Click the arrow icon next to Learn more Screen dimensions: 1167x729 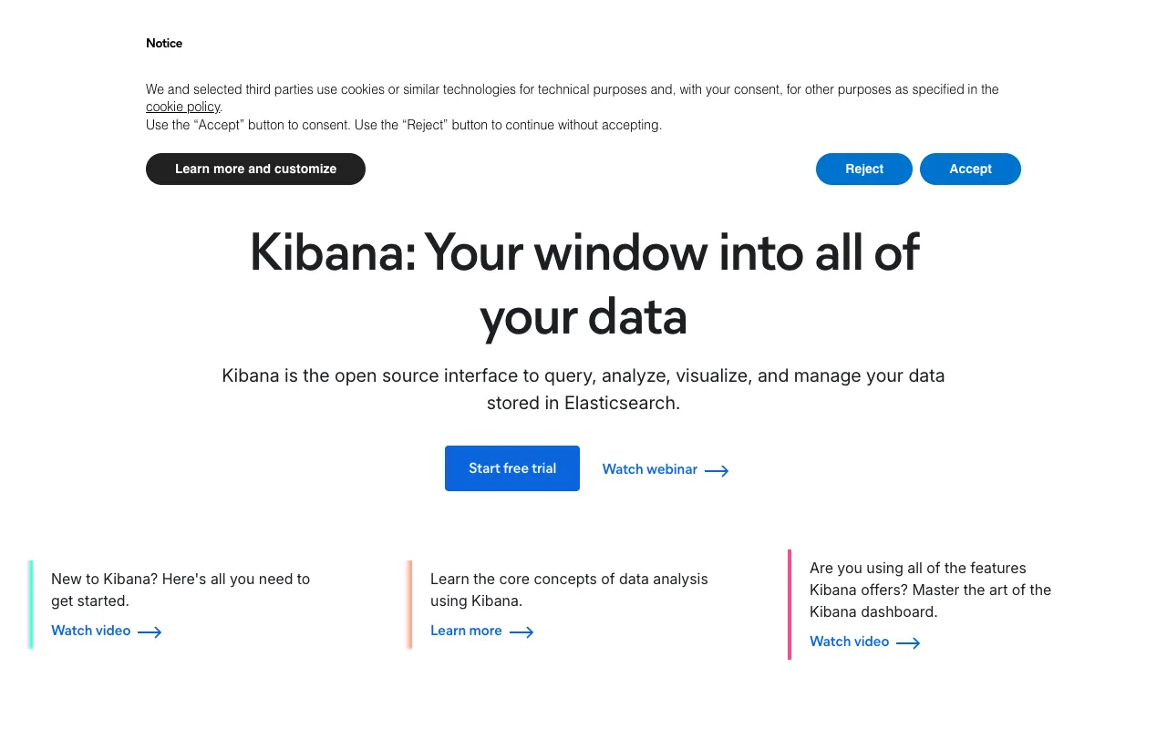coord(521,631)
